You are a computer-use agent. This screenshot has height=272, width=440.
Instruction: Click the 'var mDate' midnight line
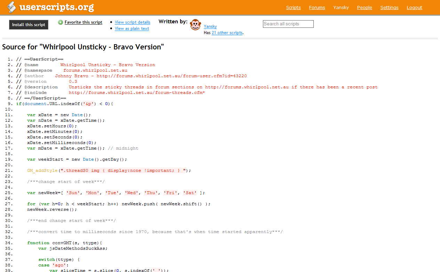[x=82, y=148]
